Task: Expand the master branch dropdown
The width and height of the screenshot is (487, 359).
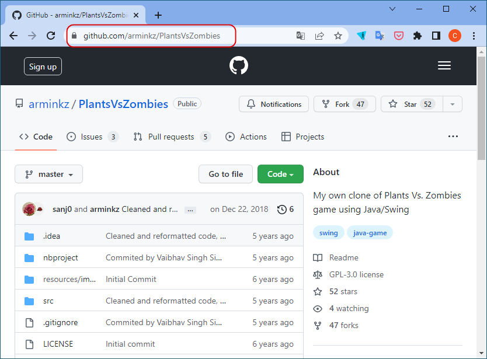Action: tap(49, 174)
